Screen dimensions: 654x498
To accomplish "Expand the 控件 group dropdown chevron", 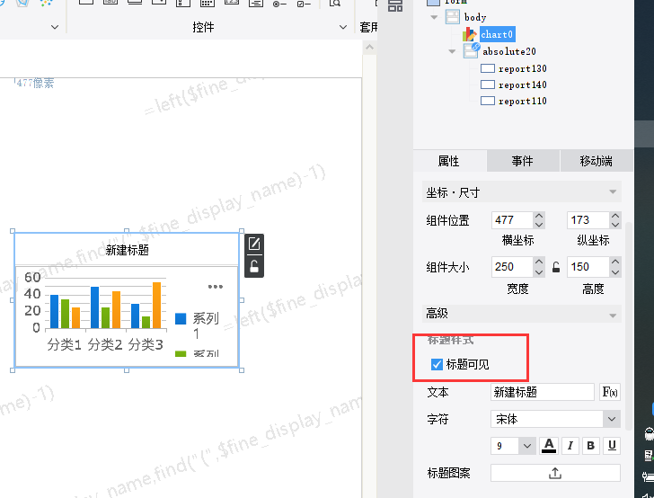I will point(343,27).
